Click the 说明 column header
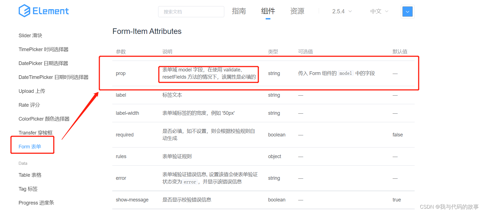Screen dimensions: 483x212 (x=167, y=52)
